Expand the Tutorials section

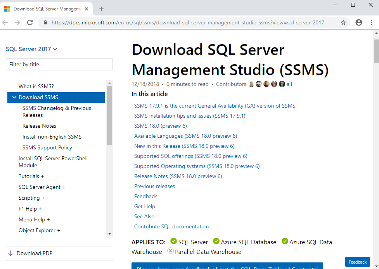[31, 176]
